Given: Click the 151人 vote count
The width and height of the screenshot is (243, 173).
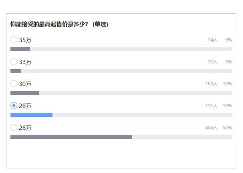Looking at the screenshot, I should (211, 106).
